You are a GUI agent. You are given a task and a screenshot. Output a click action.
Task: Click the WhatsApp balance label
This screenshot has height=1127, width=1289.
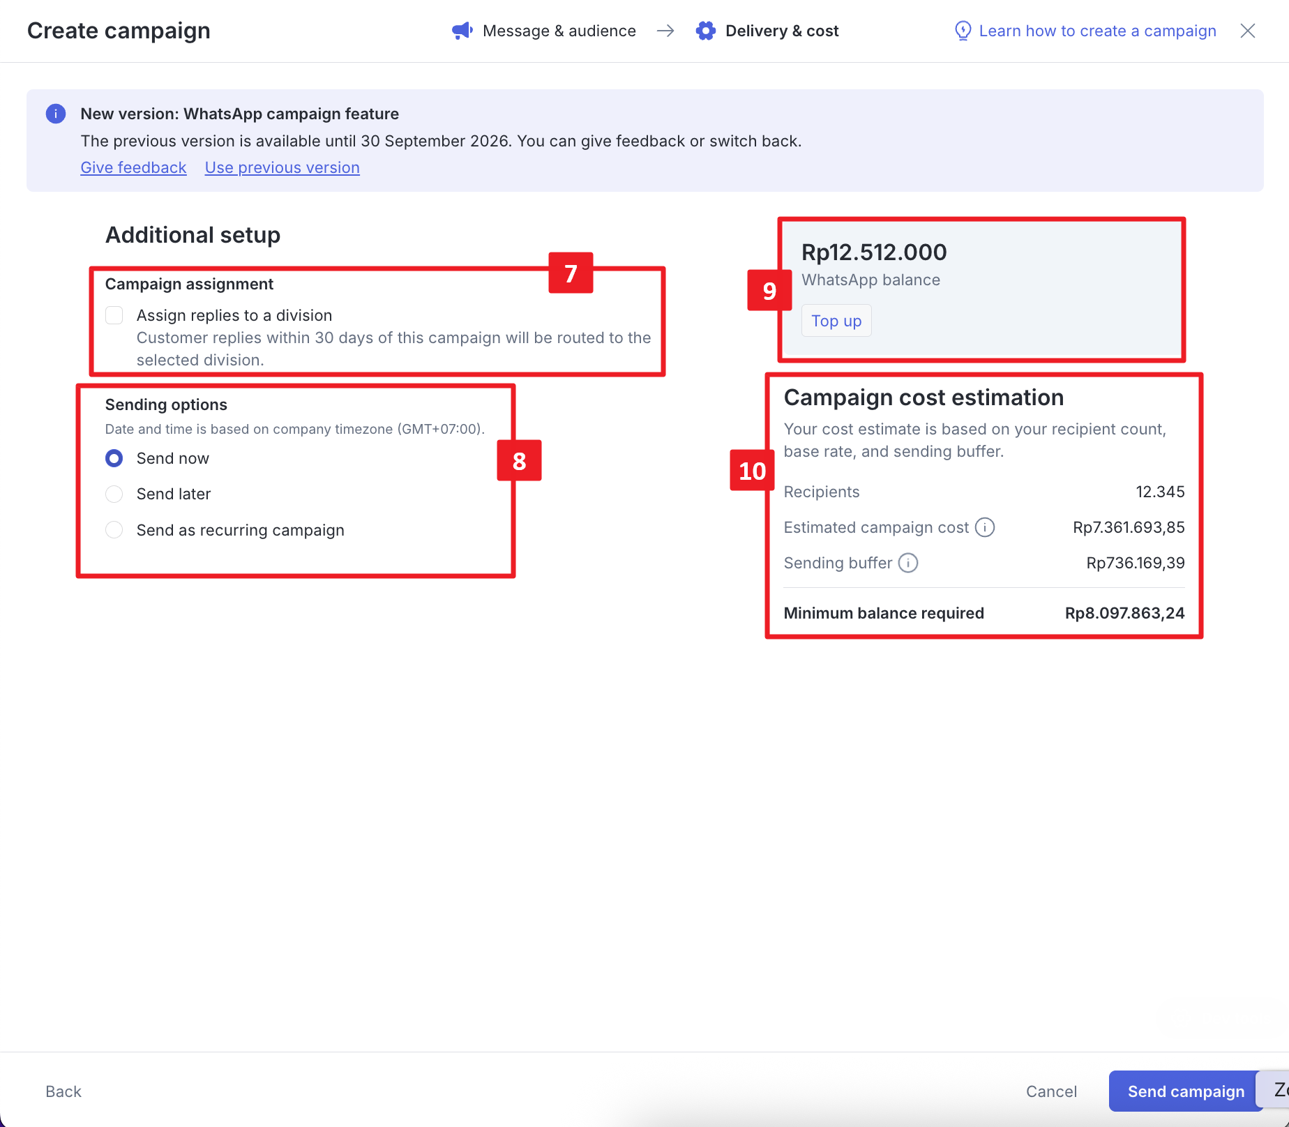click(x=870, y=280)
